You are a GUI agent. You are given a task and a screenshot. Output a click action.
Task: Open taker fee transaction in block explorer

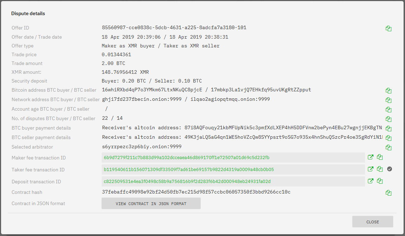click(x=371, y=169)
